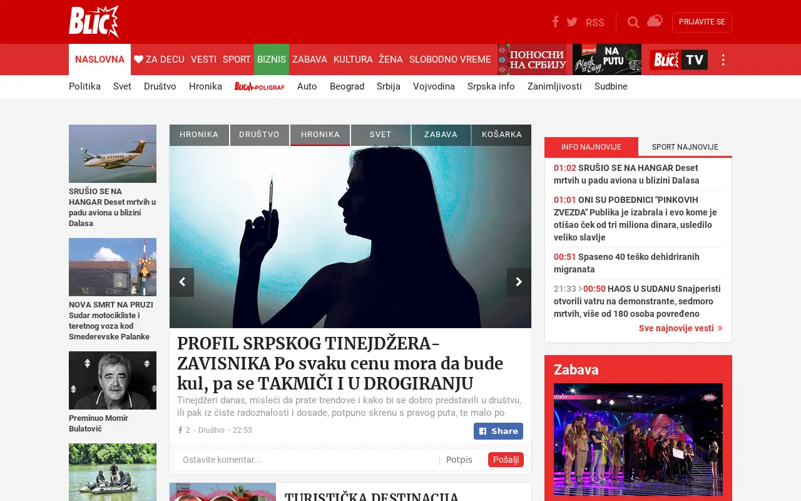Viewport: 801px width, 501px height.
Task: Open the Vojvodina subsection link
Action: [434, 86]
